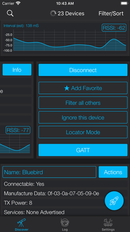Viewport: 130px width, 232px height.
Task: Tap the top RSSI signal graph
Action: point(70,40)
